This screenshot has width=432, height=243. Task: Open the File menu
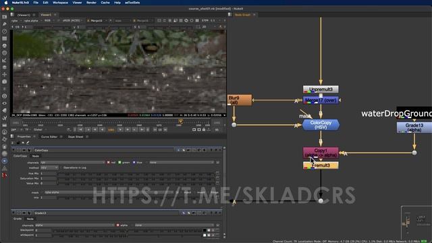pyautogui.click(x=36, y=3)
